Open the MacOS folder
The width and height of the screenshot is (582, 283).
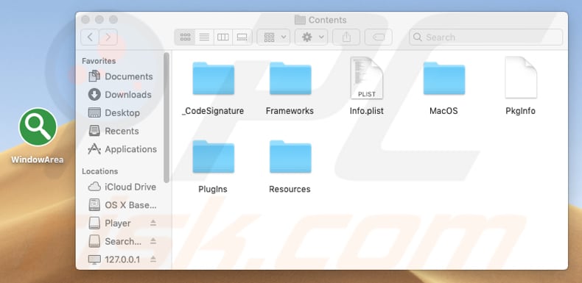444,79
